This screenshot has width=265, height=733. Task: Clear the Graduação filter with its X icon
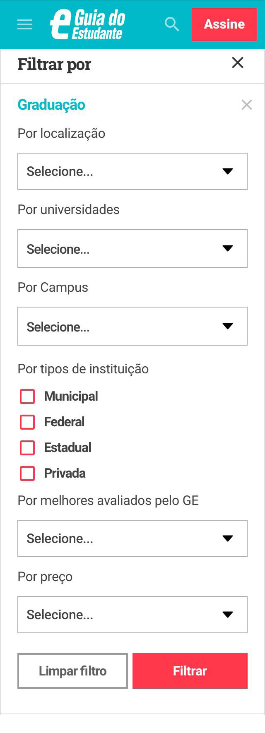pos(247,105)
